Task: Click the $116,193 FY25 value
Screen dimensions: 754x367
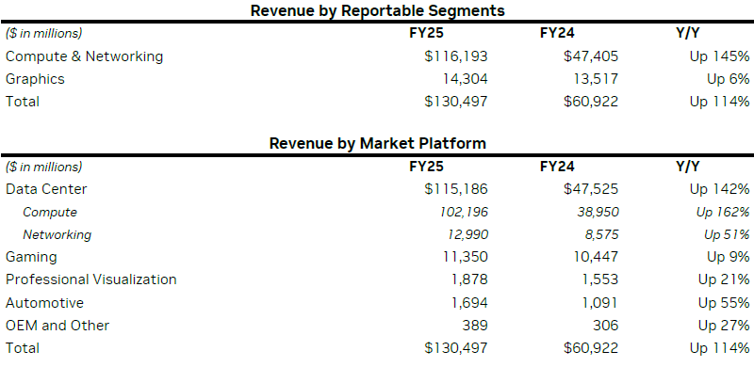Action: pyautogui.click(x=456, y=56)
